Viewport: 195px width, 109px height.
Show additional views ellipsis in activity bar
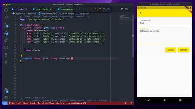(6, 70)
